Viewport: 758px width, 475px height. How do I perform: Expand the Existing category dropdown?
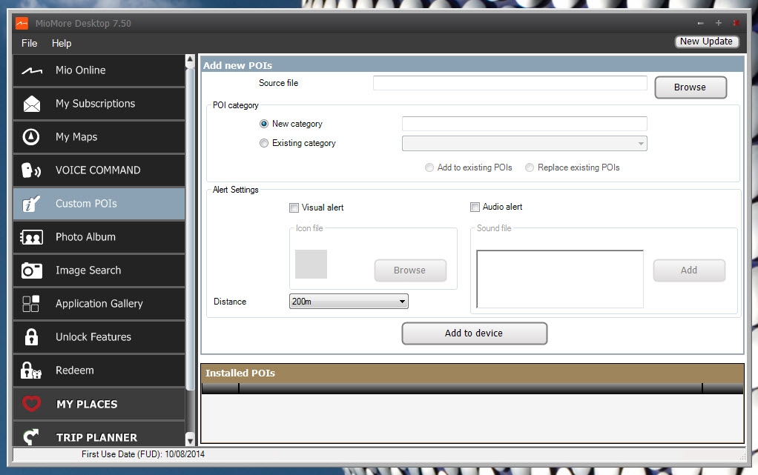[x=524, y=144]
